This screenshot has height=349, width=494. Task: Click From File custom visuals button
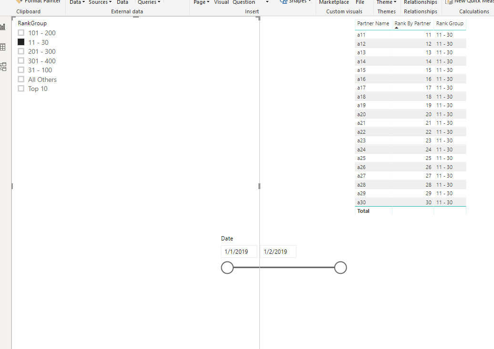[x=360, y=2]
